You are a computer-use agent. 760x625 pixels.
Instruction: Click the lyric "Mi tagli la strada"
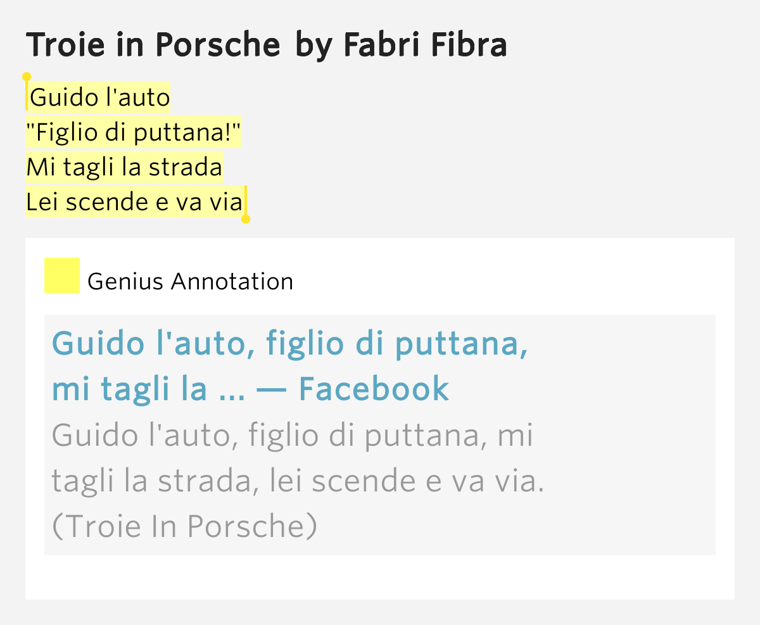[124, 167]
